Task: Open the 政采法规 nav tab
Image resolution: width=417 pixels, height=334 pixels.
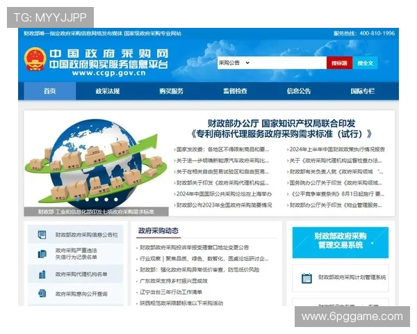Action: 108,91
